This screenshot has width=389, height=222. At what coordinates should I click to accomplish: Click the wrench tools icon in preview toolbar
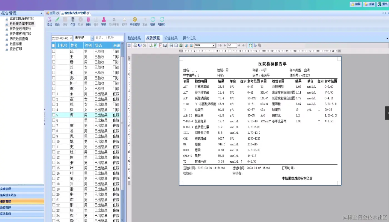144,46
